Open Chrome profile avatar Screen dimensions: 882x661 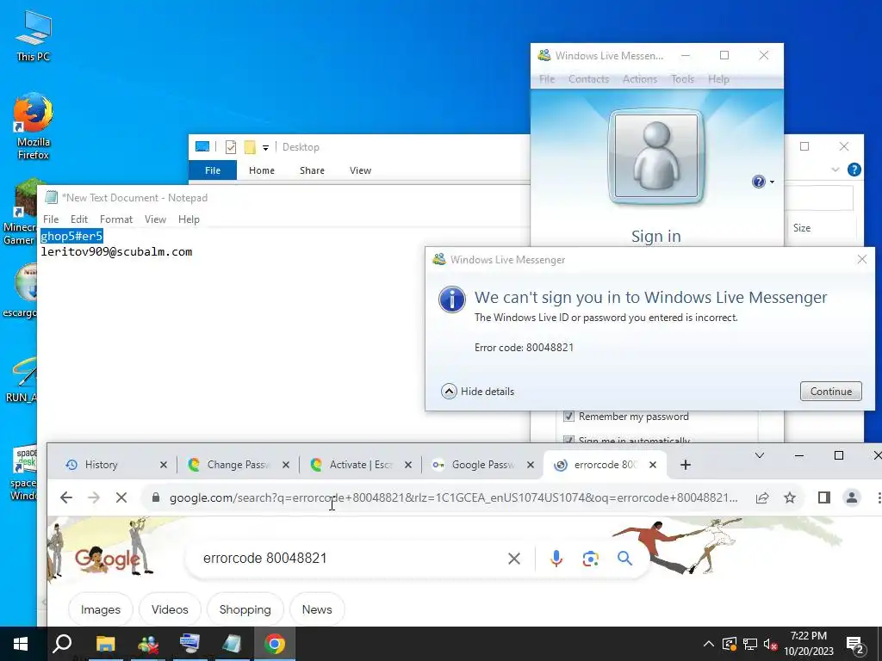[852, 497]
